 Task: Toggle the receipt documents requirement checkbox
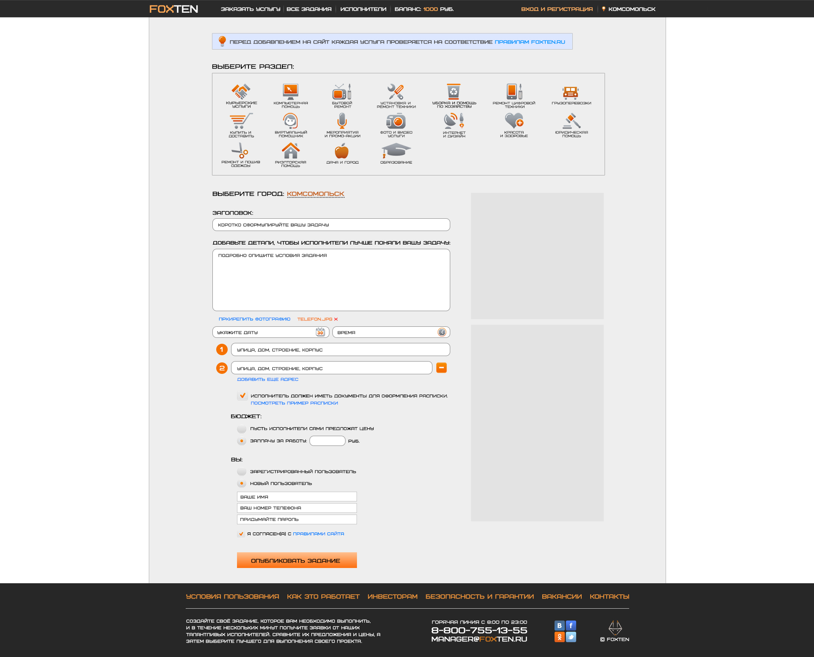tap(242, 396)
